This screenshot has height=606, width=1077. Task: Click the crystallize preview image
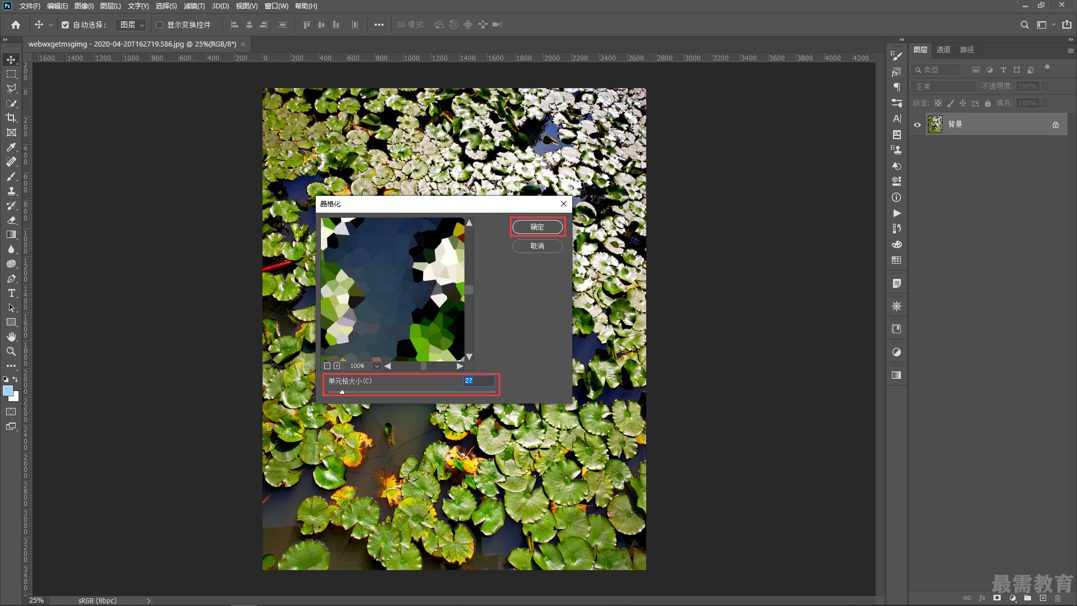[393, 289]
